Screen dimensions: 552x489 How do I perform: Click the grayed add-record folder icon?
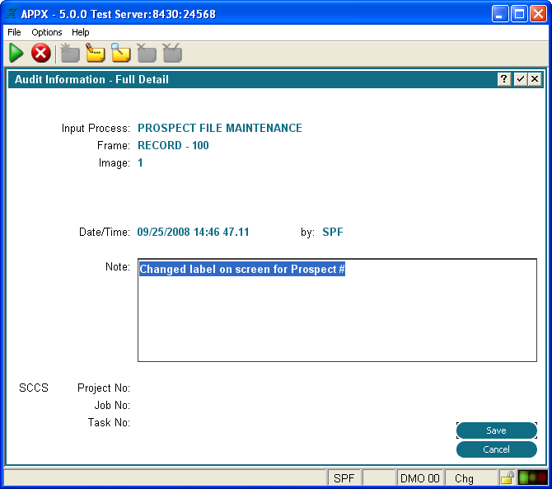(x=70, y=54)
